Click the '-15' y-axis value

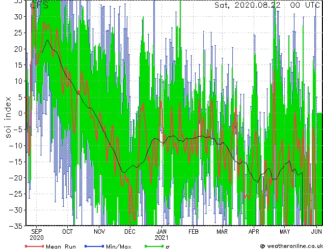point(16,162)
